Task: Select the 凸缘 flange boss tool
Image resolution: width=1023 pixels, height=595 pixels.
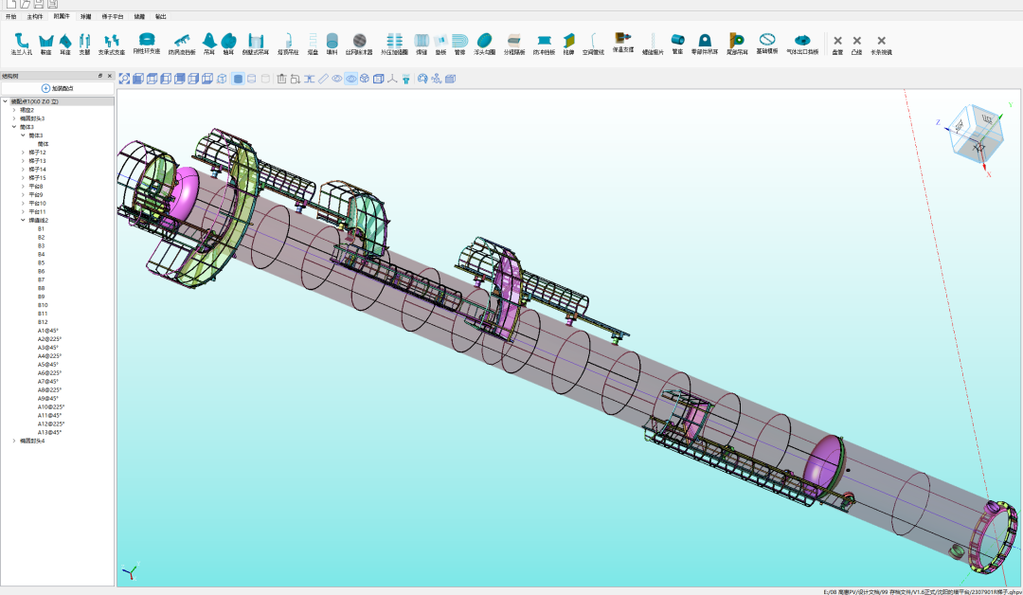Action: 856,45
